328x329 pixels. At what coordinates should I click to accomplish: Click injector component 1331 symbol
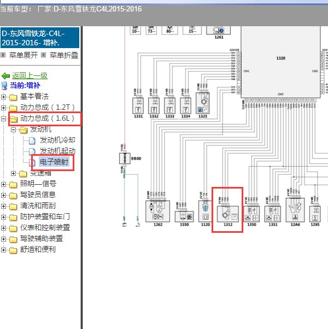click(x=138, y=105)
